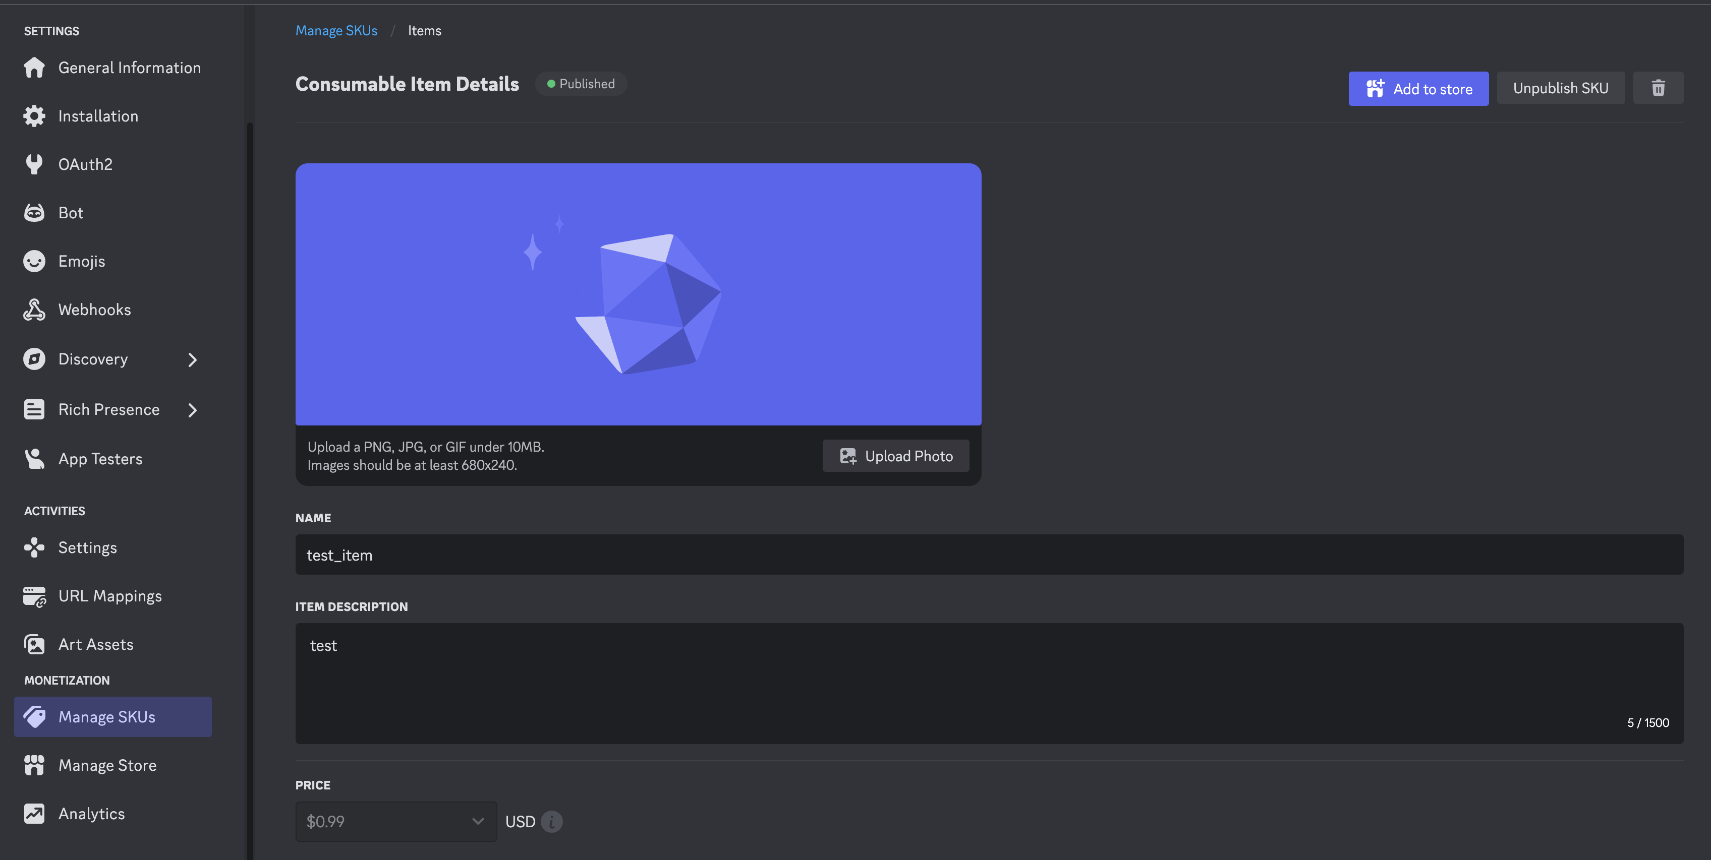Click the Consumable Item Details heading
Screen dimensions: 1711x860
(x=407, y=84)
